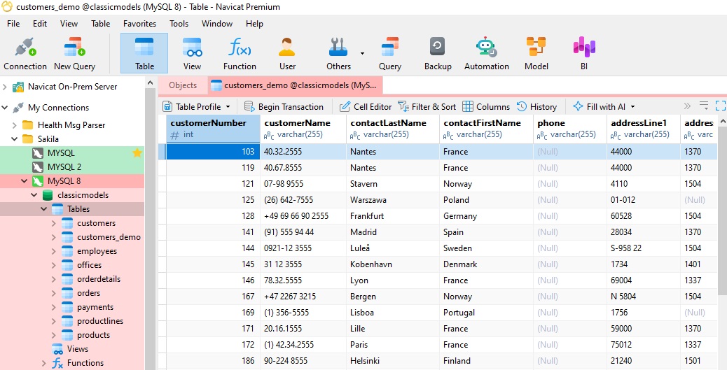Image resolution: width=727 pixels, height=370 pixels.
Task: Click the customerNumber column header
Action: click(x=214, y=128)
